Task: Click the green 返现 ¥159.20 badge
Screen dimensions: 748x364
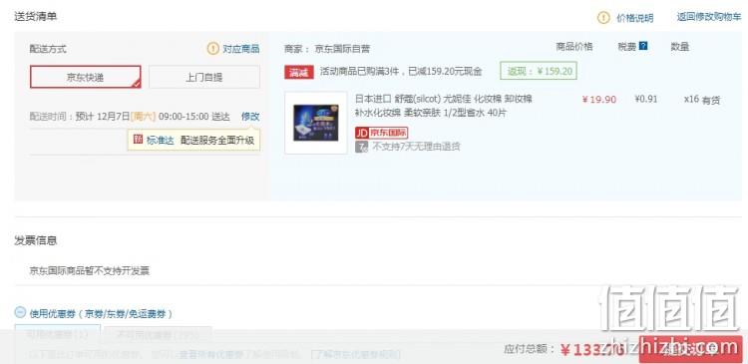Action: (x=539, y=71)
